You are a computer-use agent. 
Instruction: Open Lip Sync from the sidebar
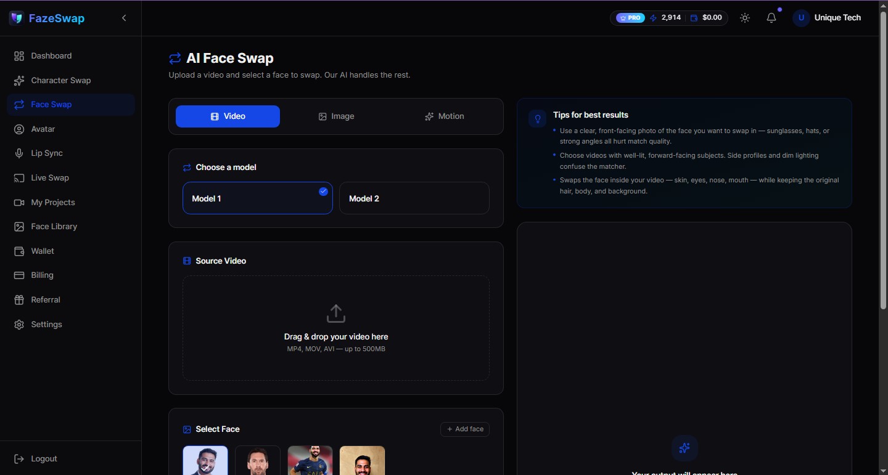coord(71,153)
